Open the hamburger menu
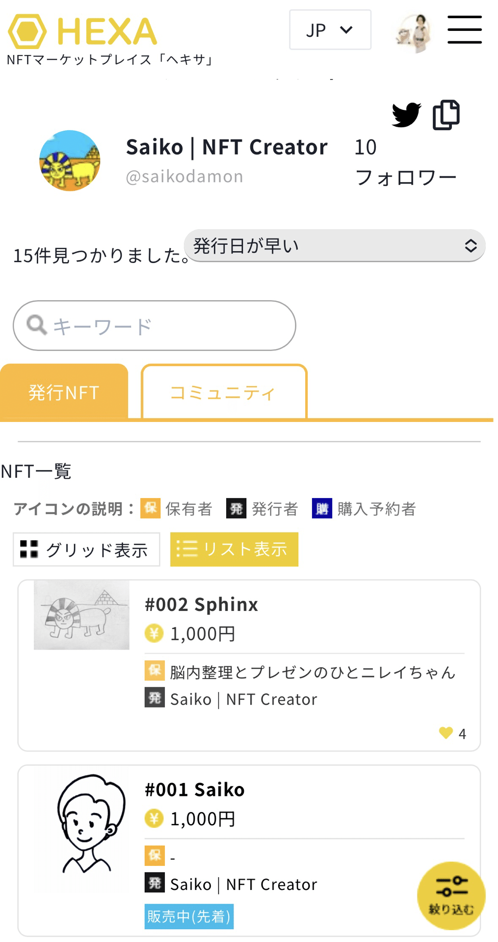This screenshot has width=498, height=942. 464,29
